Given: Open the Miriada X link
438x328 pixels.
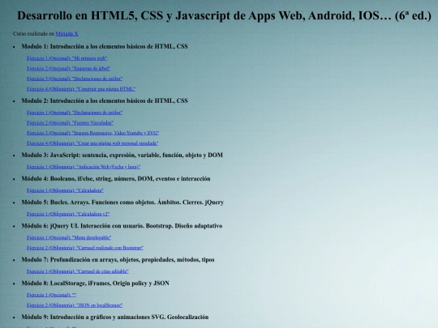Looking at the screenshot, I should 67,34.
